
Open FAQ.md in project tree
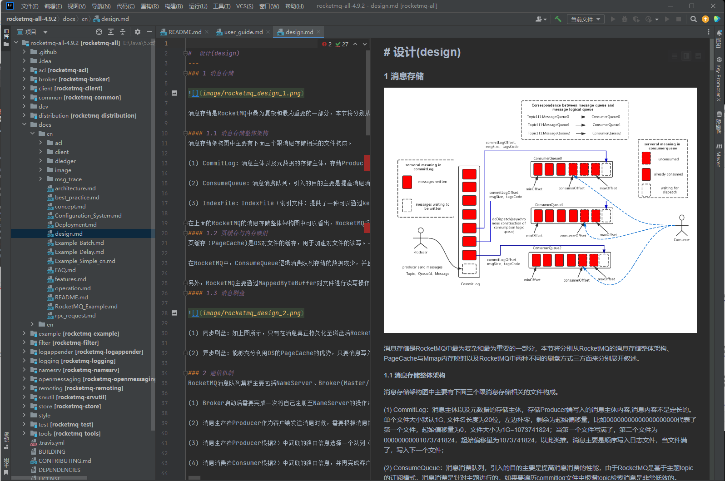point(65,270)
